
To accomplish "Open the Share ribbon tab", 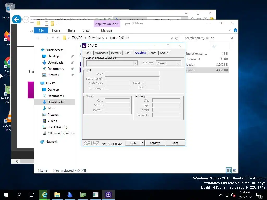I will point(71,30).
